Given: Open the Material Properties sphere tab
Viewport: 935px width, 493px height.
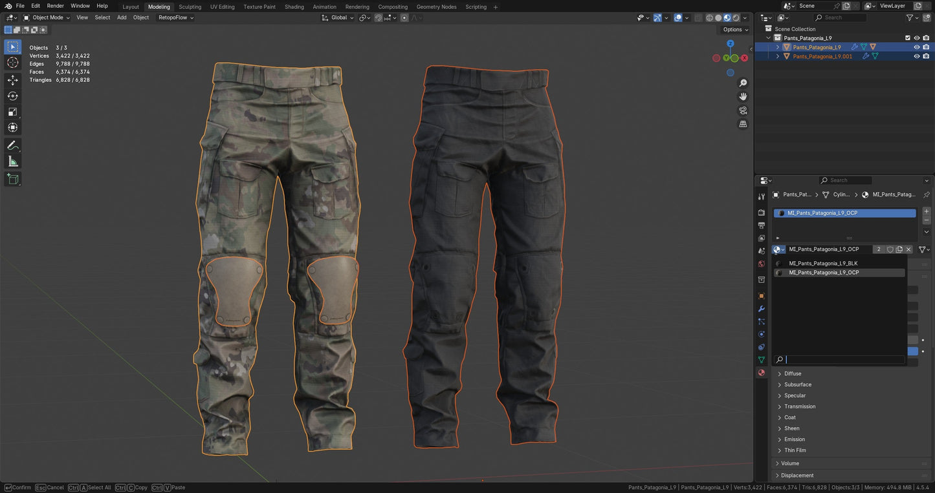Looking at the screenshot, I should click(761, 372).
